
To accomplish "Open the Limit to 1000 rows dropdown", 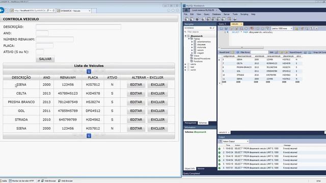I will pos(282,28).
